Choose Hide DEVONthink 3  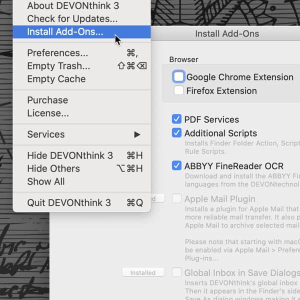point(81,155)
